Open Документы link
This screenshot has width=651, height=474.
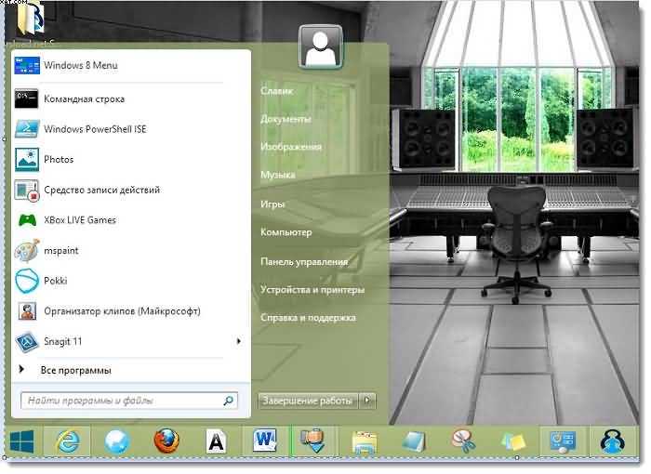[286, 120]
